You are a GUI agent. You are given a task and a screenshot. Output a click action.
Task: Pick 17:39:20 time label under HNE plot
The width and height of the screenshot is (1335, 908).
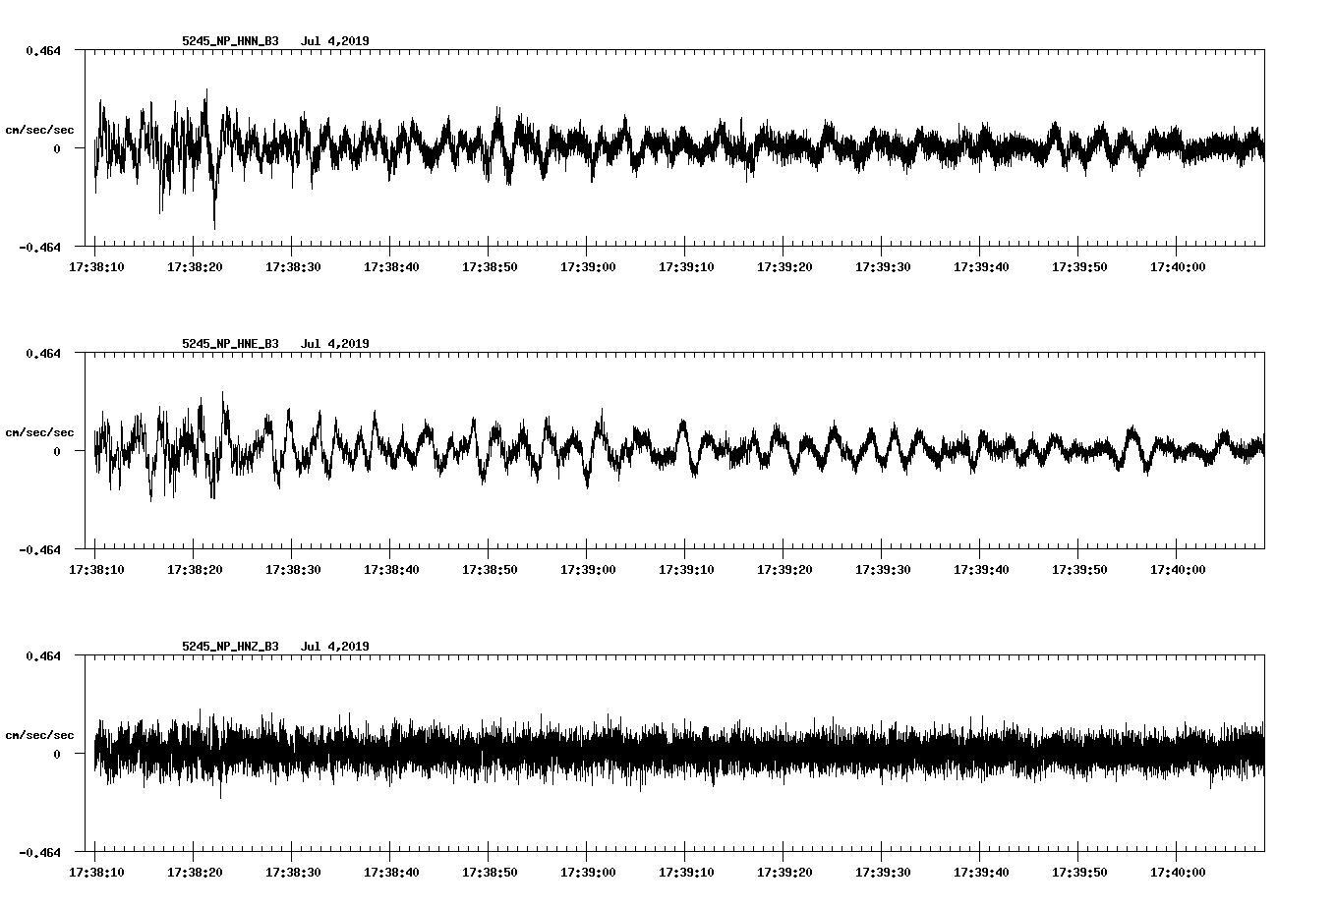[784, 569]
